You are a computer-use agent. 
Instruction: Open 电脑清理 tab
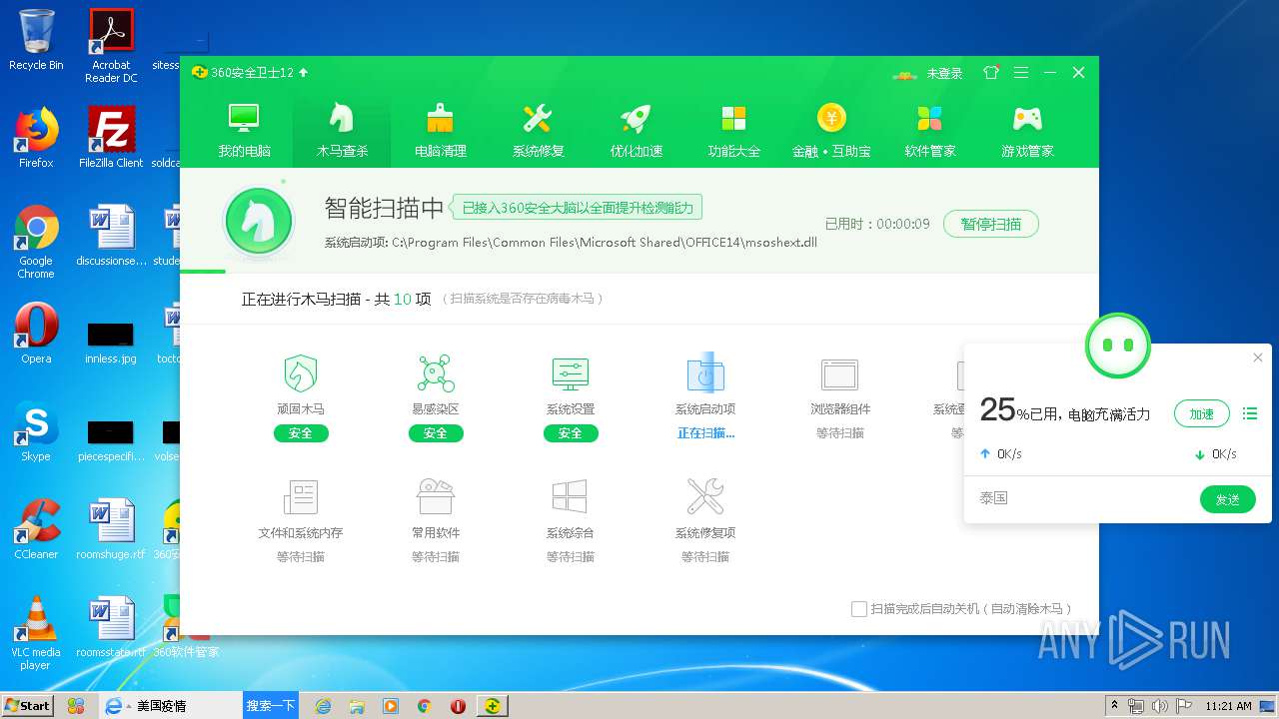(x=441, y=131)
